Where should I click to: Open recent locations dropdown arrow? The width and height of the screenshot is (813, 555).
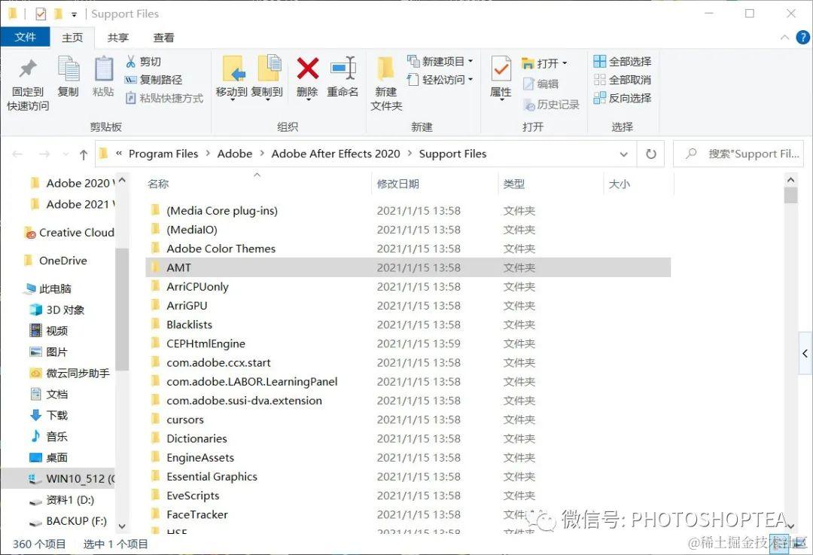tap(65, 154)
